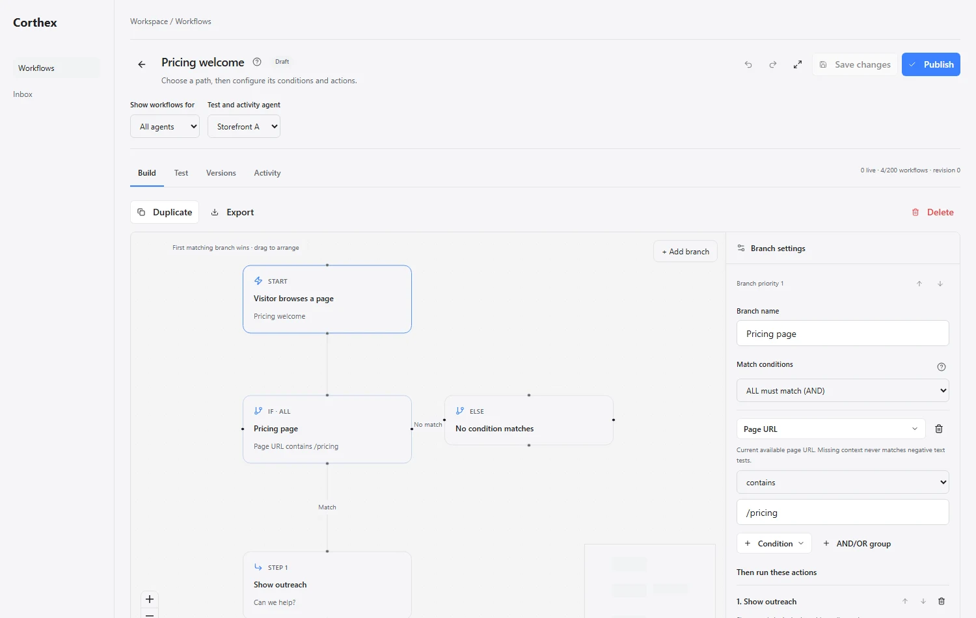Click the redo icon

coord(773,64)
